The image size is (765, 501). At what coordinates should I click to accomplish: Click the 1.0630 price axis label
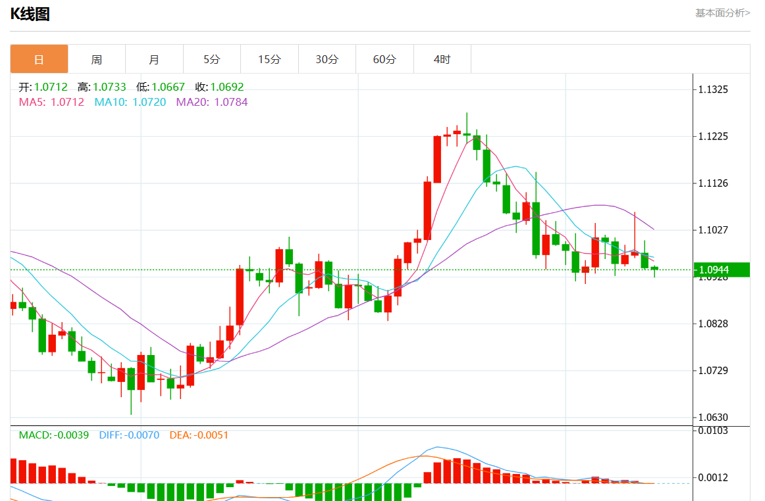(x=713, y=418)
